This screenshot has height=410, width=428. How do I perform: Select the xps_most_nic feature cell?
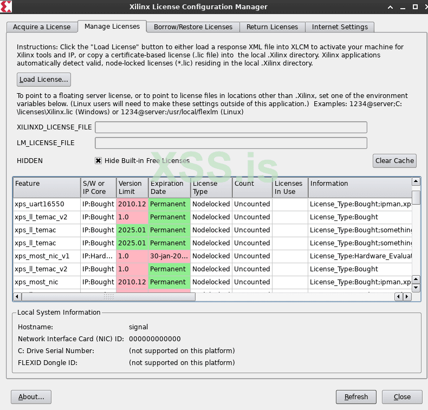click(x=47, y=282)
